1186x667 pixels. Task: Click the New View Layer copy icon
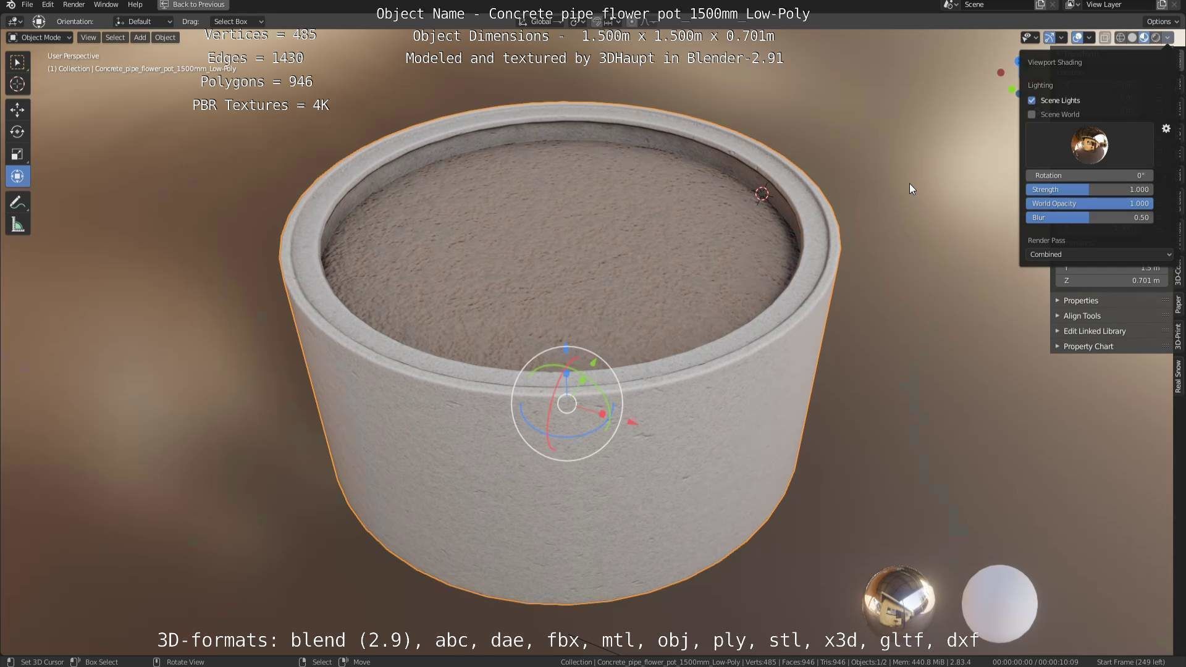1162,5
